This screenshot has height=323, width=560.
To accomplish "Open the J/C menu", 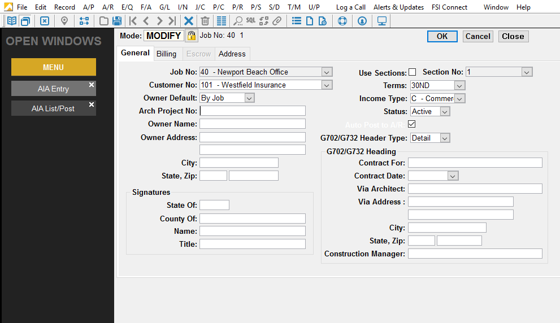I will pos(200,7).
